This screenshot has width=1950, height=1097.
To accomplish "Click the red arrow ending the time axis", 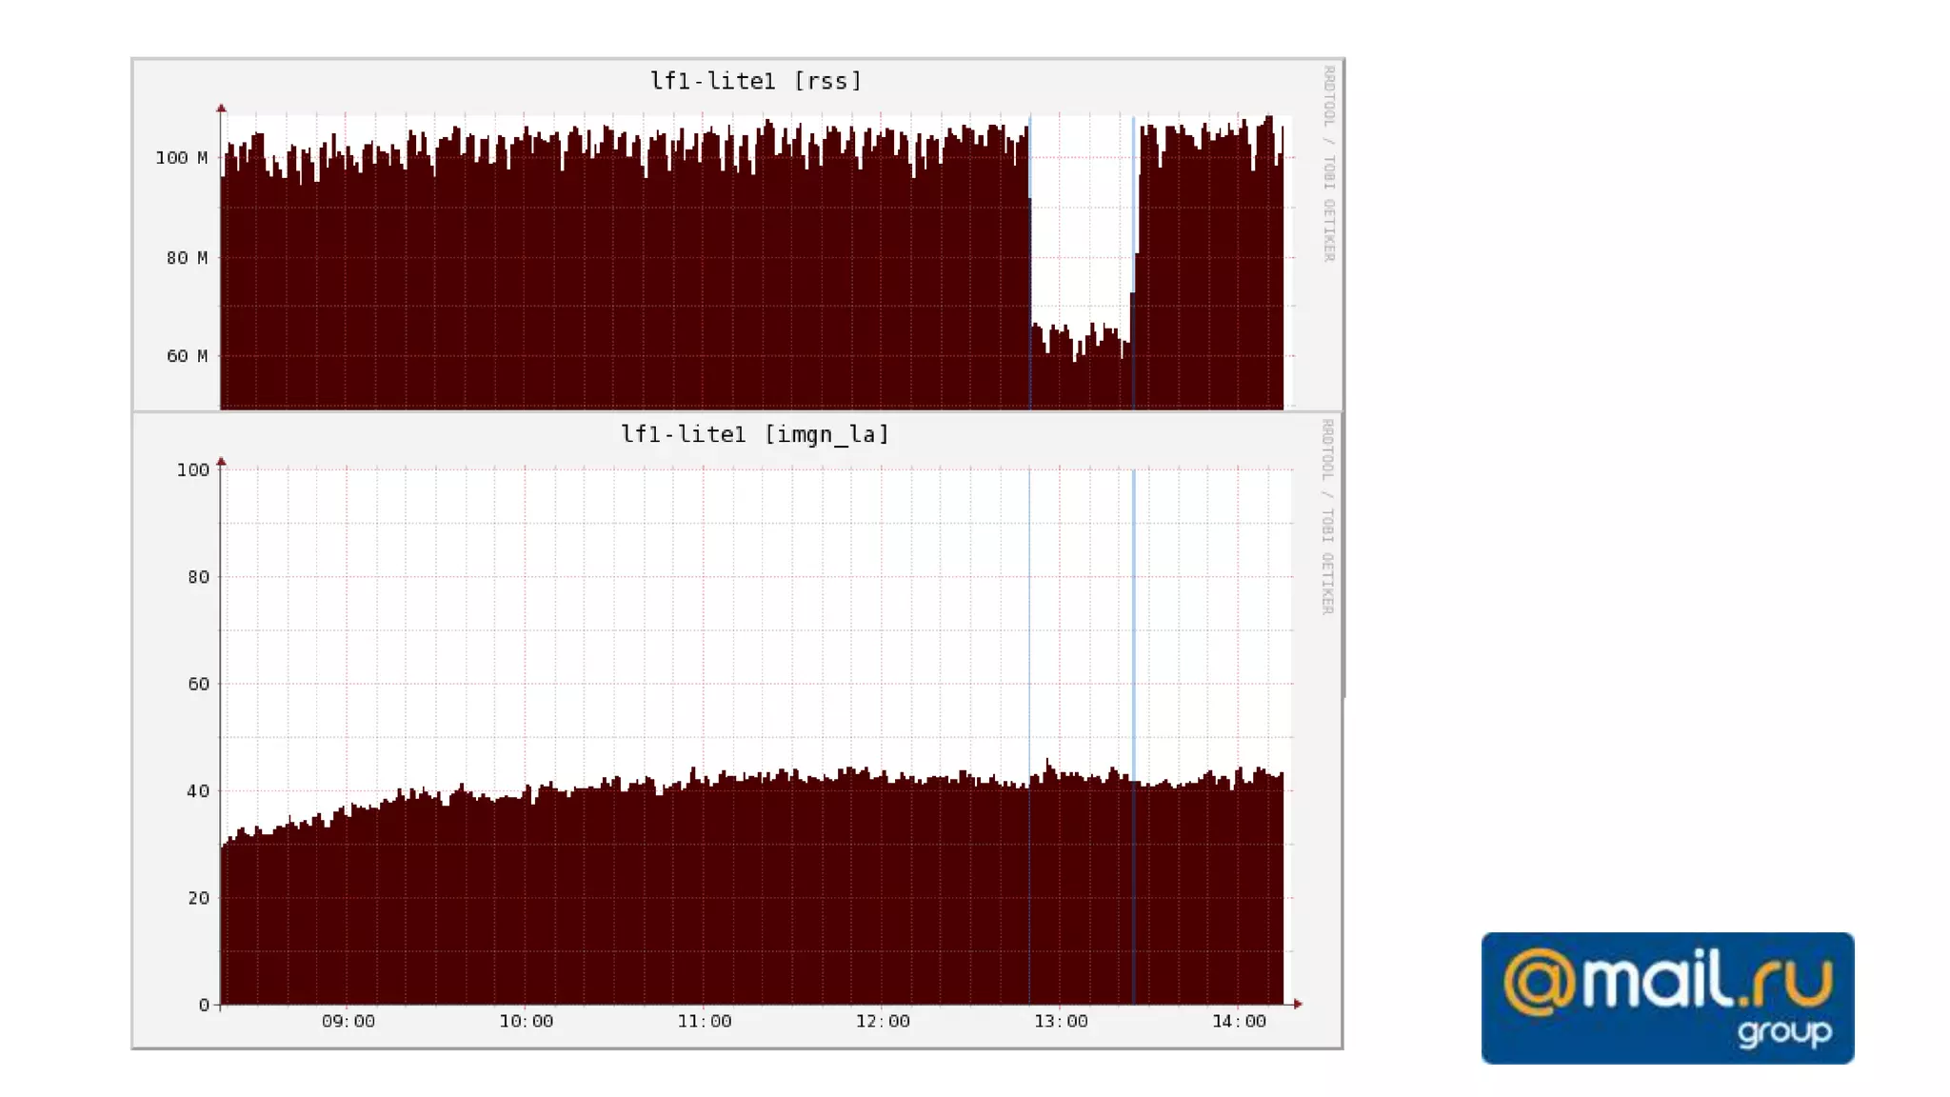I will point(1297,1004).
